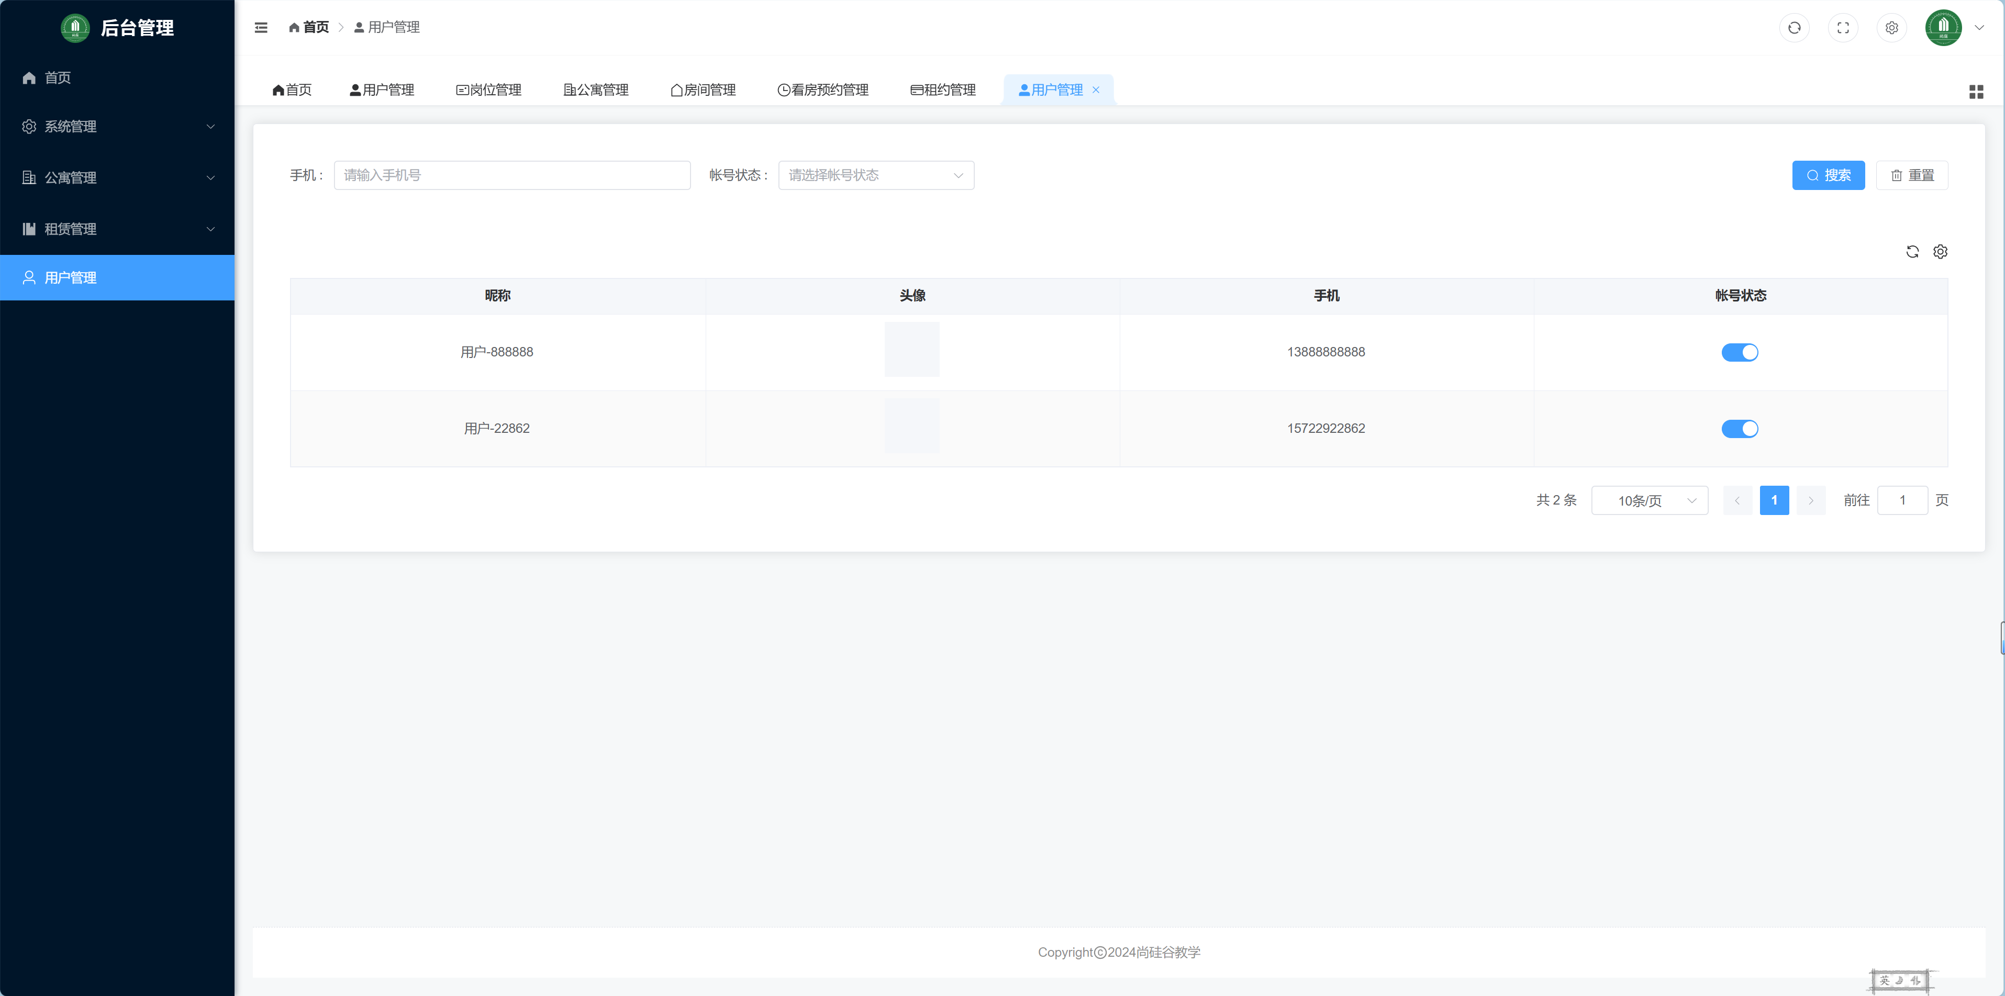Enter fullscreen via the expand icon

(1843, 27)
